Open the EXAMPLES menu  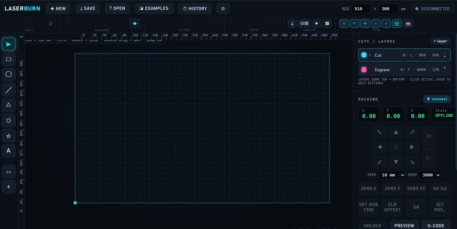click(154, 9)
